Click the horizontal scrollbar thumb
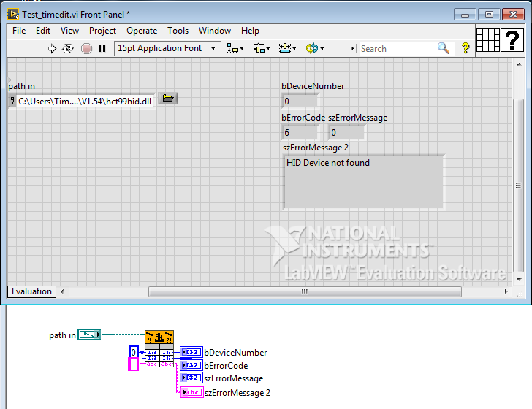 304,291
